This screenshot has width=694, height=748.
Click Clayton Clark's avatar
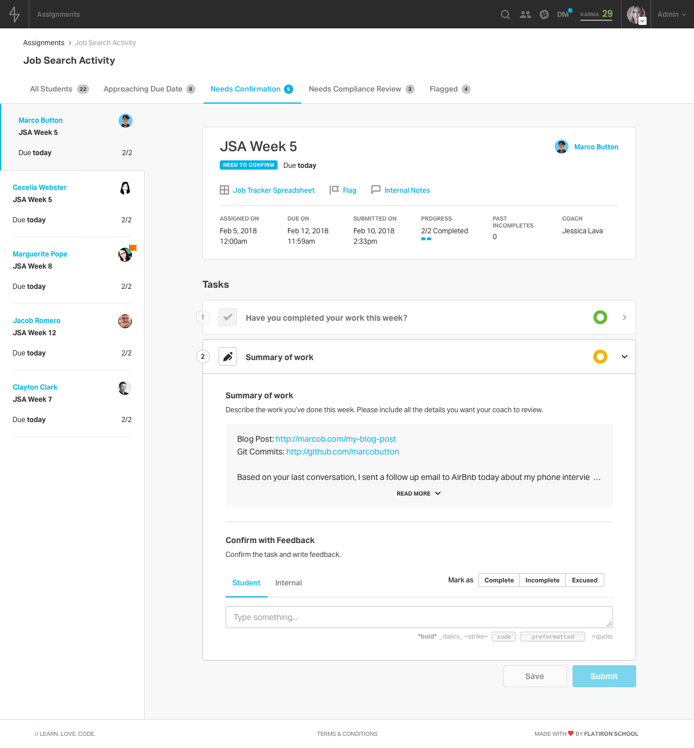pos(125,388)
